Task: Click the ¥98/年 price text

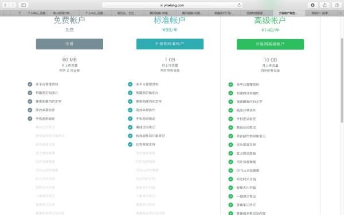Action: (170, 30)
